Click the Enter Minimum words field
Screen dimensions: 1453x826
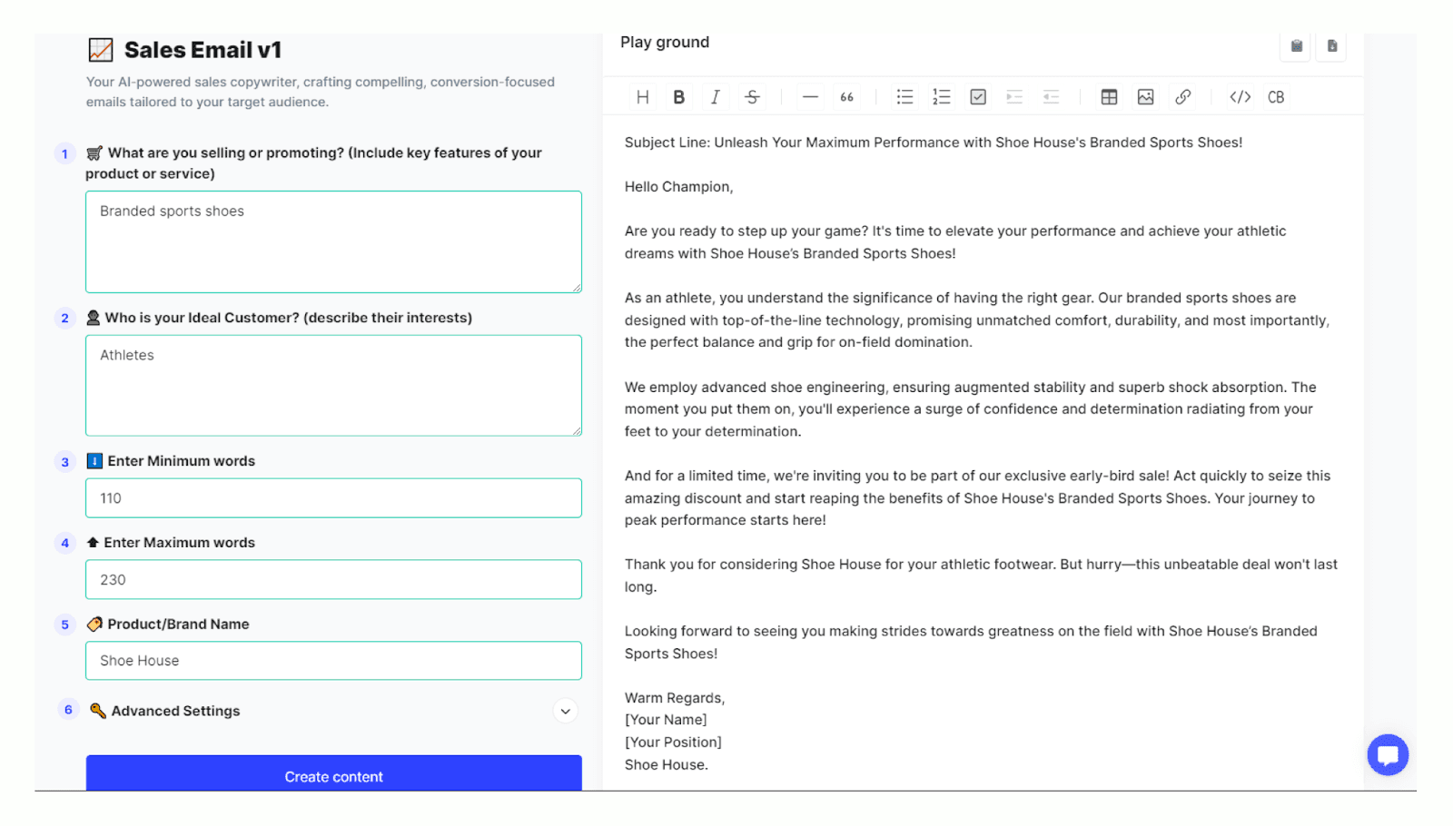pyautogui.click(x=334, y=498)
